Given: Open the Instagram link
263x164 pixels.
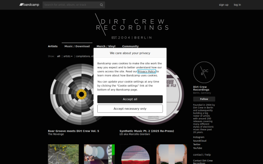Looking at the screenshot, I should click(x=199, y=137).
